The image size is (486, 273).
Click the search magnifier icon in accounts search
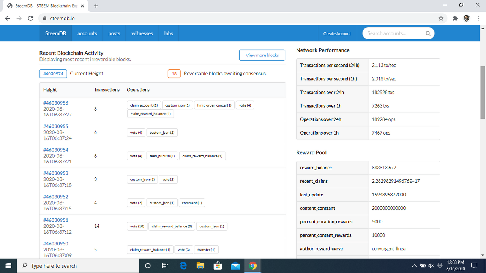tap(428, 33)
